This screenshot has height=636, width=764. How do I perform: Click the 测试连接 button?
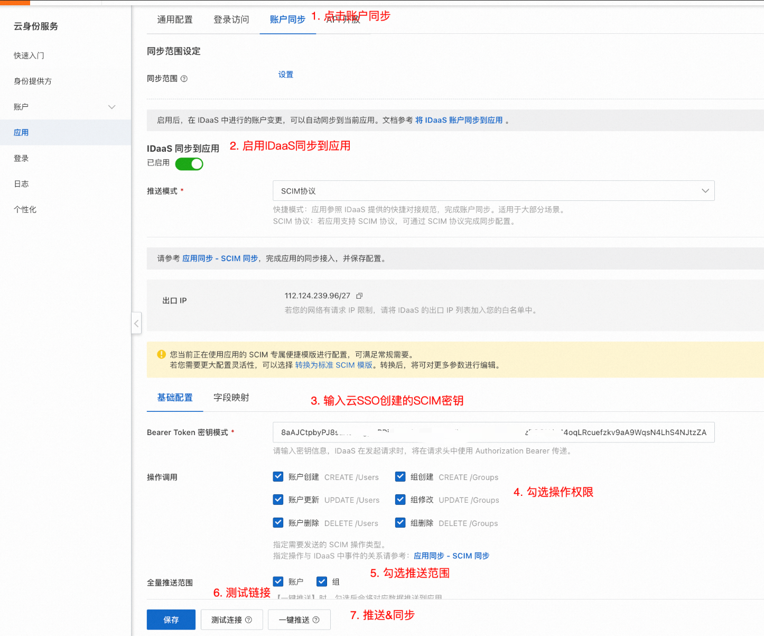tap(232, 620)
